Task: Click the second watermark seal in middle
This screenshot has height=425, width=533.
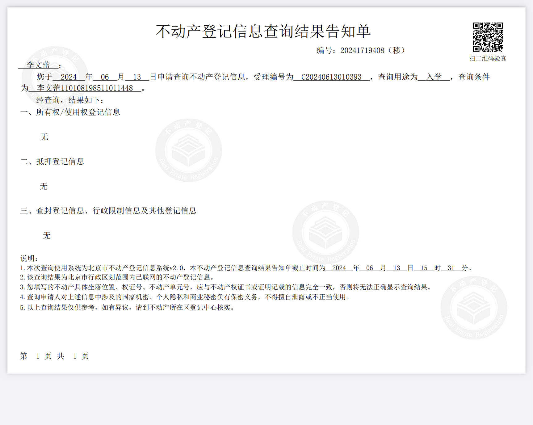Action: pyautogui.click(x=325, y=232)
